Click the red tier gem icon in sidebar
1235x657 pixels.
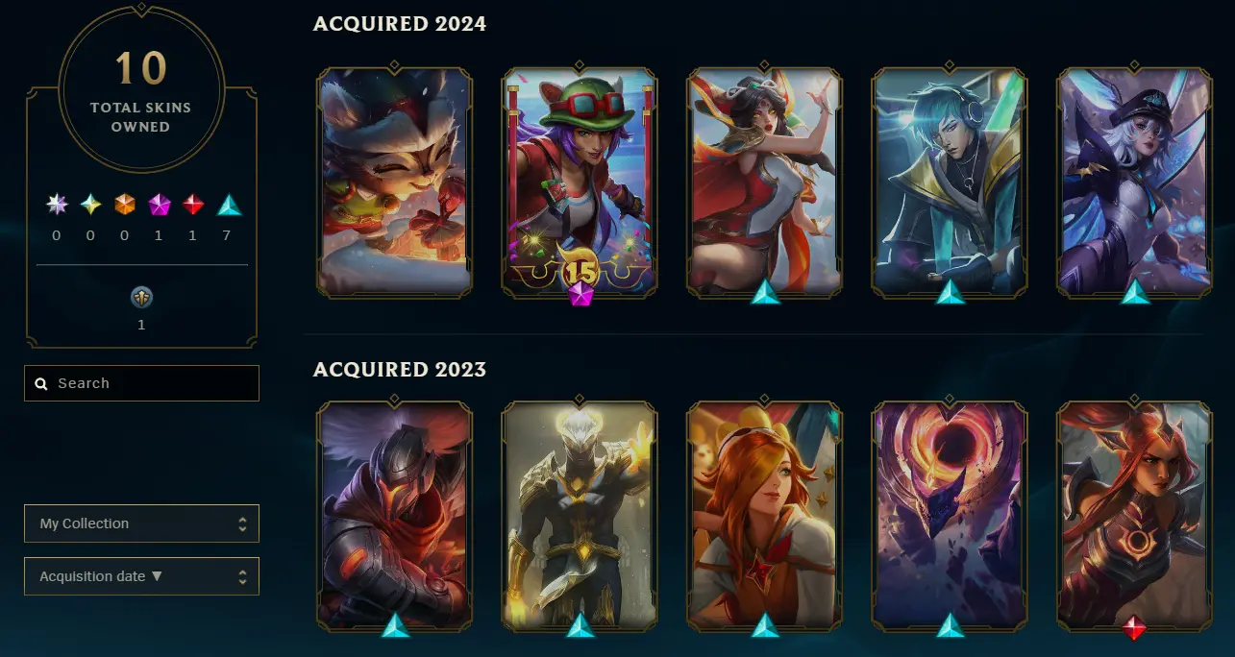click(193, 205)
